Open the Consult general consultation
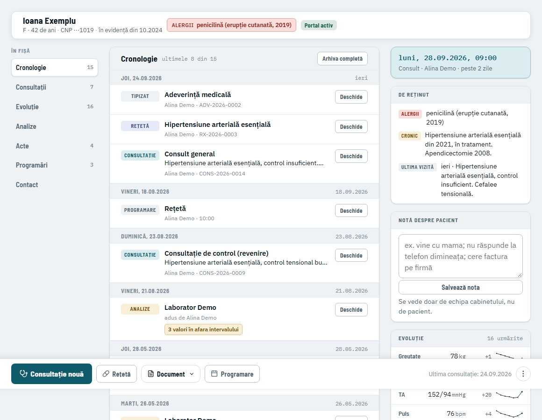This screenshot has height=420, width=542. point(351,156)
